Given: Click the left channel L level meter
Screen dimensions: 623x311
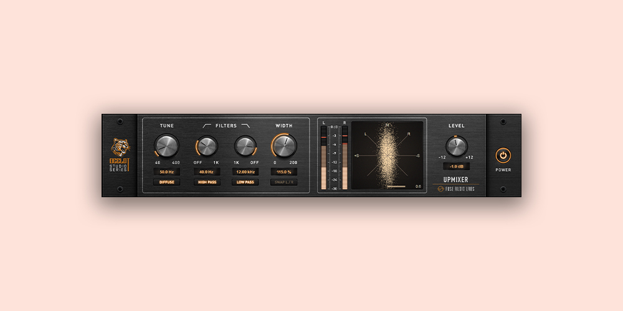Looking at the screenshot, I should 323,158.
